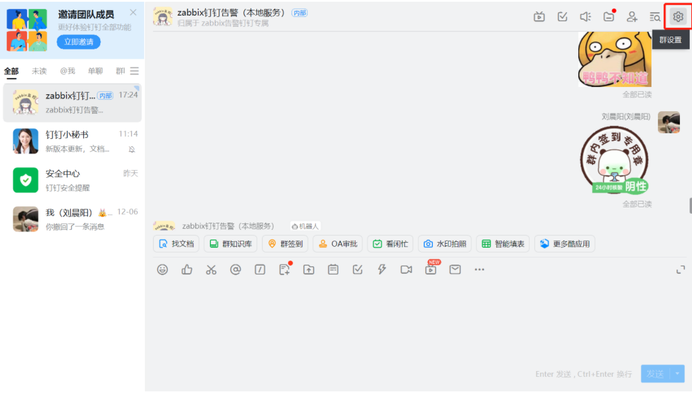Click the chat scrollbar handle
Viewport: 692px width, 396px height.
click(690, 206)
